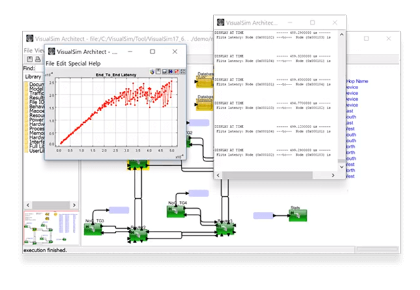
Task: Open the Edit menu in plot window
Action: coord(61,64)
